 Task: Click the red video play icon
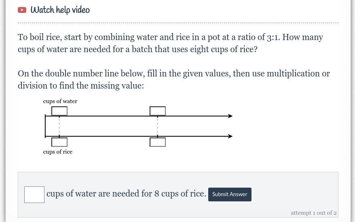pos(22,10)
